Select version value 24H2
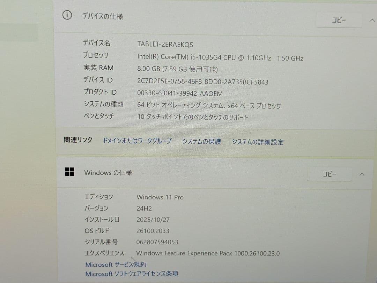Screen dimensions: 377x283 tap(144, 209)
